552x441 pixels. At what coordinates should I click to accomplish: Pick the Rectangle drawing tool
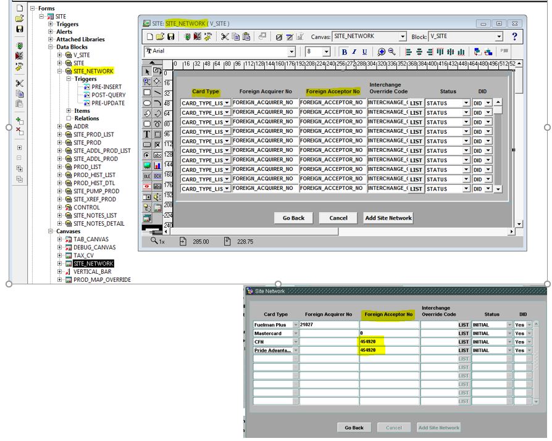coord(148,93)
